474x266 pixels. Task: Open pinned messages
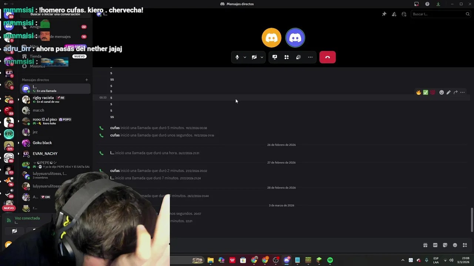(x=384, y=14)
